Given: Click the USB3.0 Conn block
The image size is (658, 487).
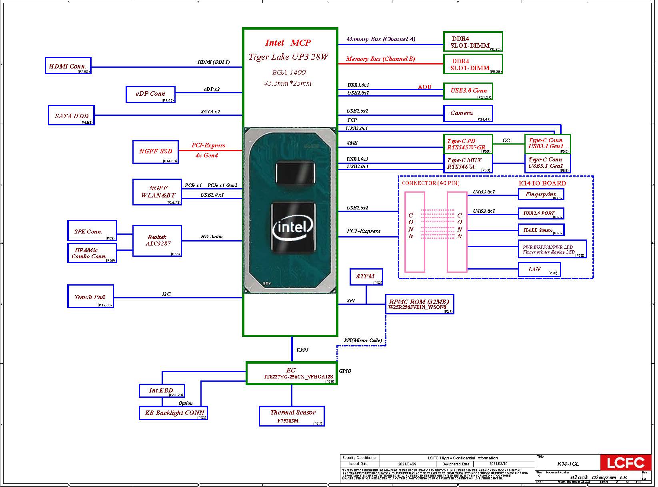Looking at the screenshot, I should 468,91.
